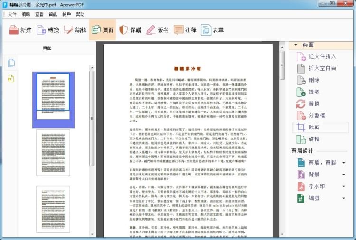Click document view scroll up arrow

(x=282, y=47)
